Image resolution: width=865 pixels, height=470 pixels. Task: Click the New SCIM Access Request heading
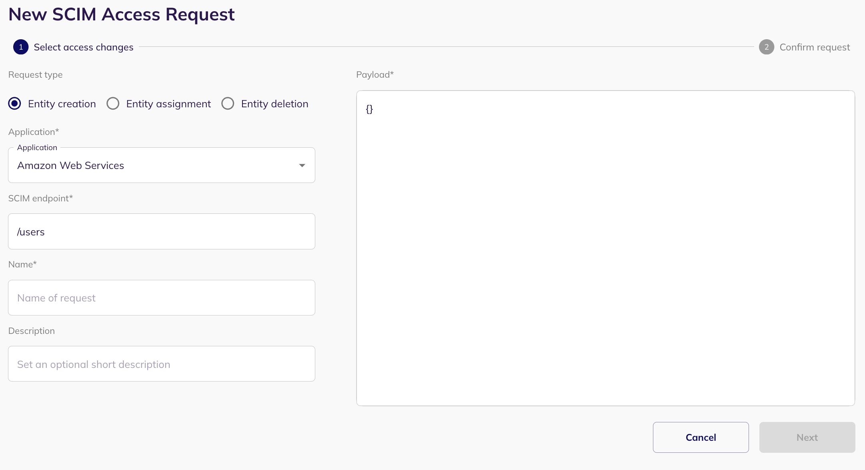[x=121, y=14]
